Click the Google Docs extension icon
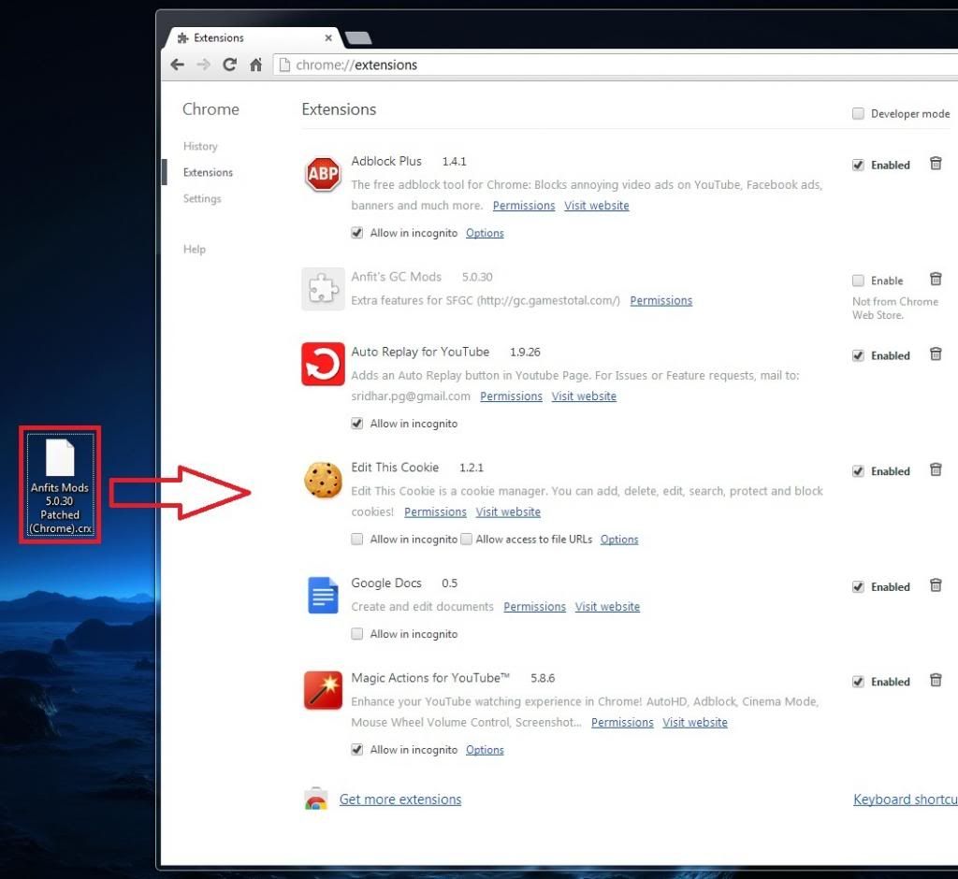958x879 pixels. tap(323, 595)
